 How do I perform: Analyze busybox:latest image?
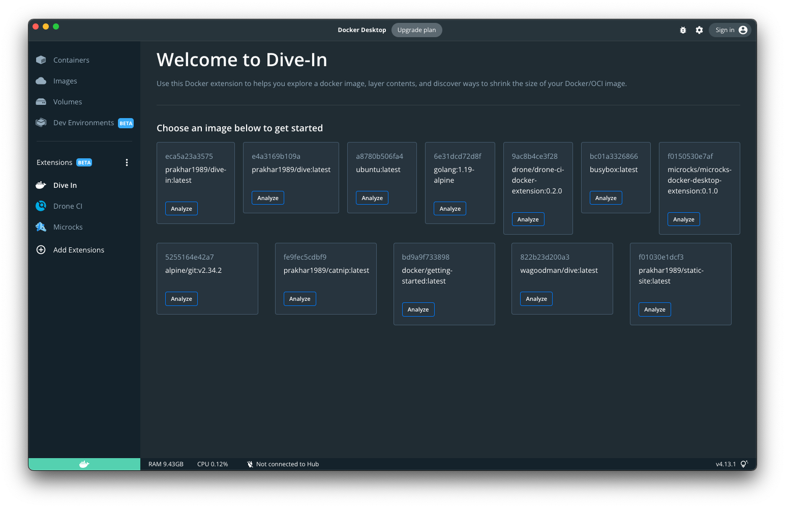pos(606,198)
